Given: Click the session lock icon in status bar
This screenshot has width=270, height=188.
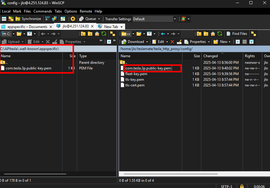Looking at the screenshot, I should click(x=242, y=187).
